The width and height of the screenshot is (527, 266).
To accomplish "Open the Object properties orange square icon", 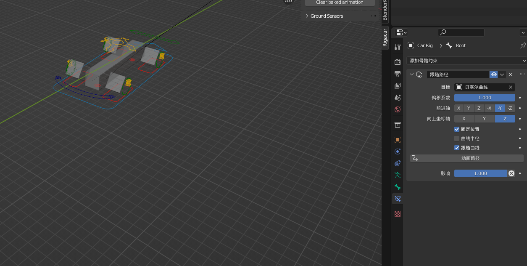I will [x=397, y=140].
